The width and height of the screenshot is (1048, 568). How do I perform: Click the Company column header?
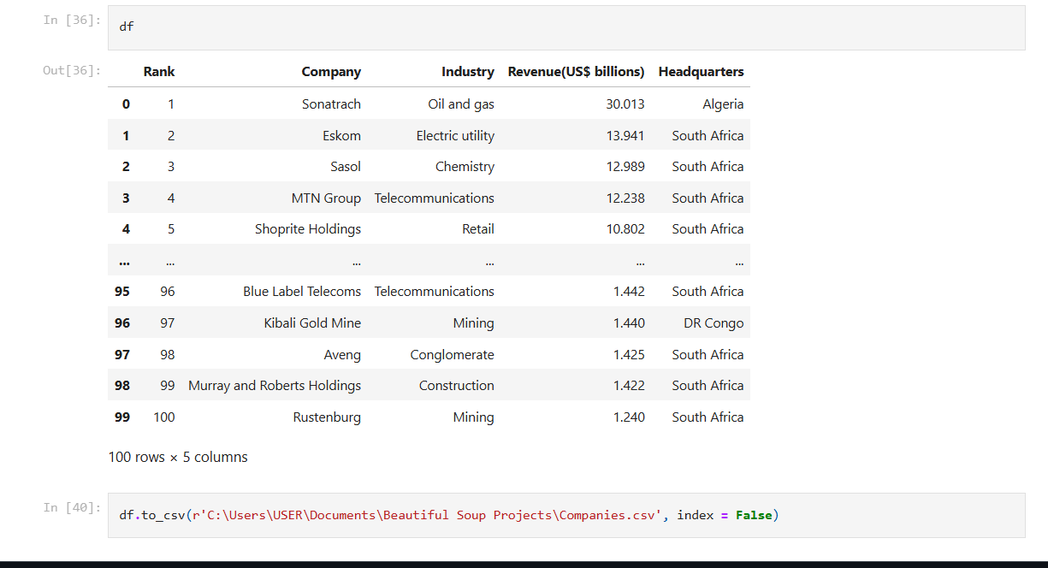(x=331, y=72)
